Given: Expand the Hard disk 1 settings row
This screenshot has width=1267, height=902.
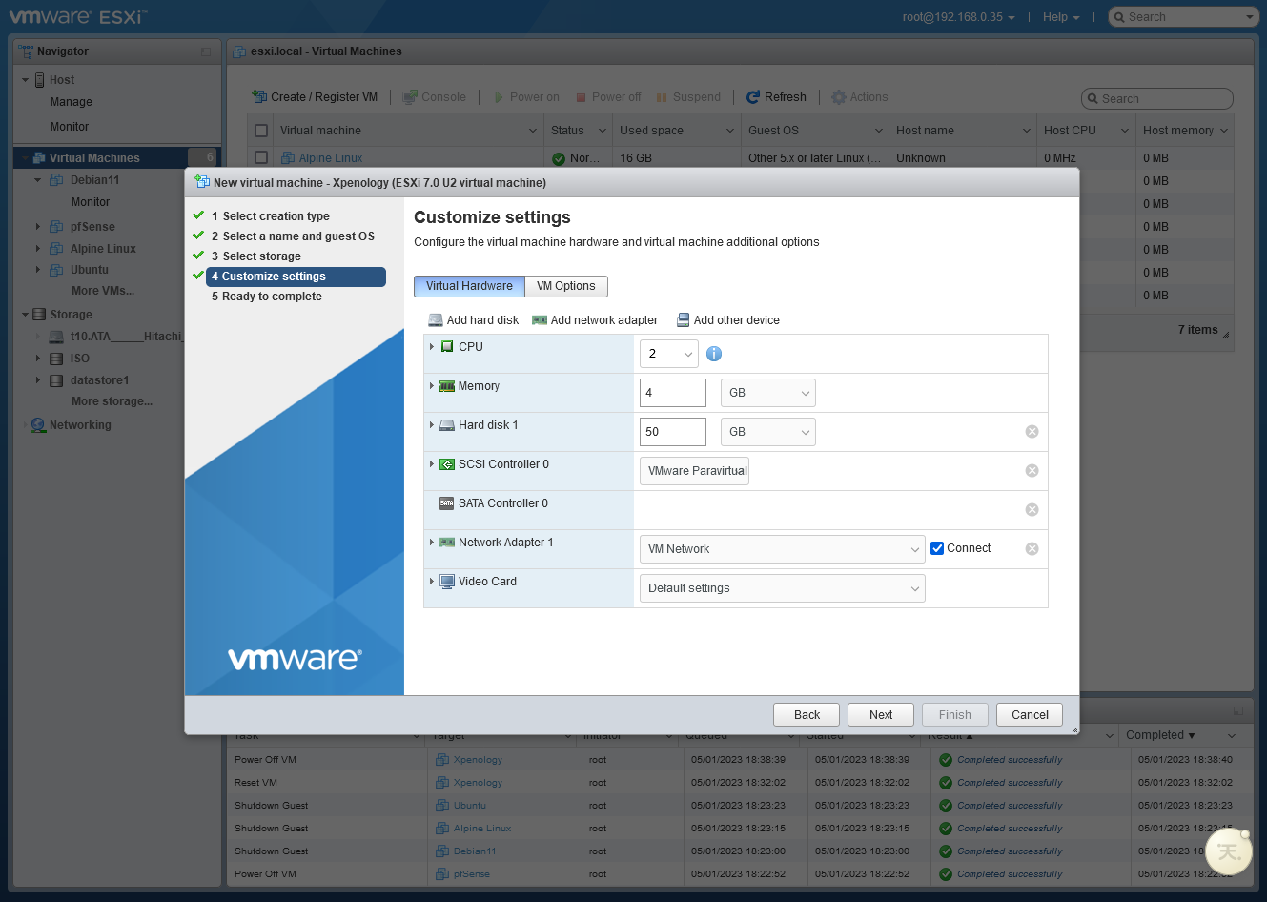Looking at the screenshot, I should [x=432, y=425].
